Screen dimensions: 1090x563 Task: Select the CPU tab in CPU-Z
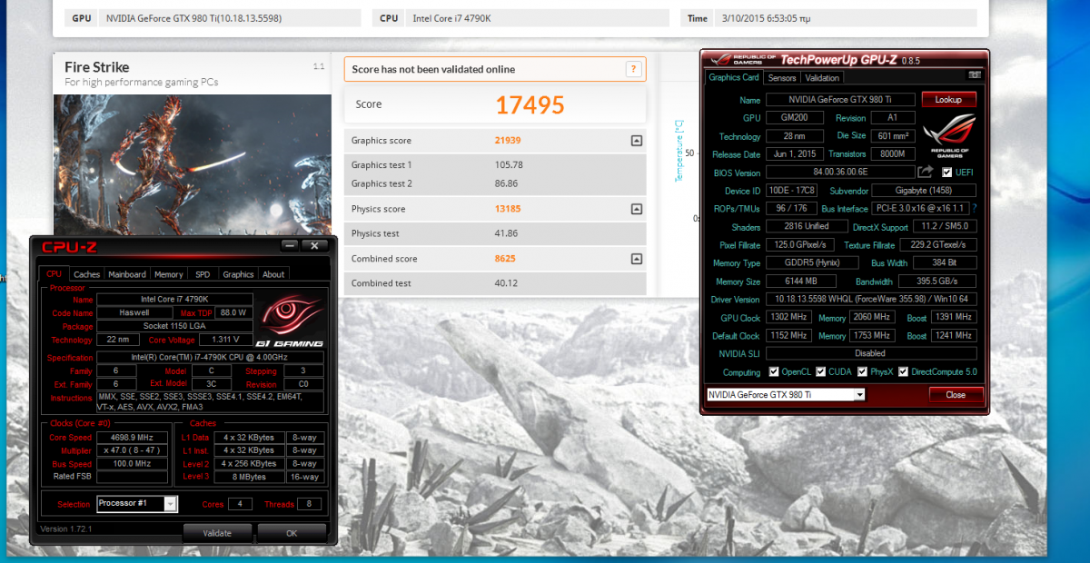(x=54, y=273)
